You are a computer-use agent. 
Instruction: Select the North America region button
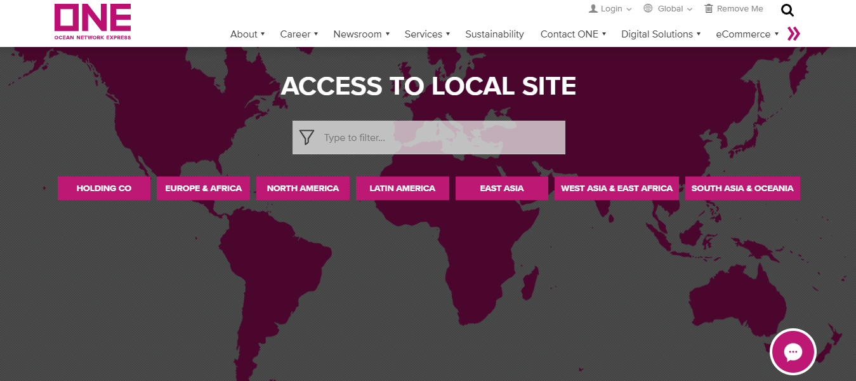[303, 189]
